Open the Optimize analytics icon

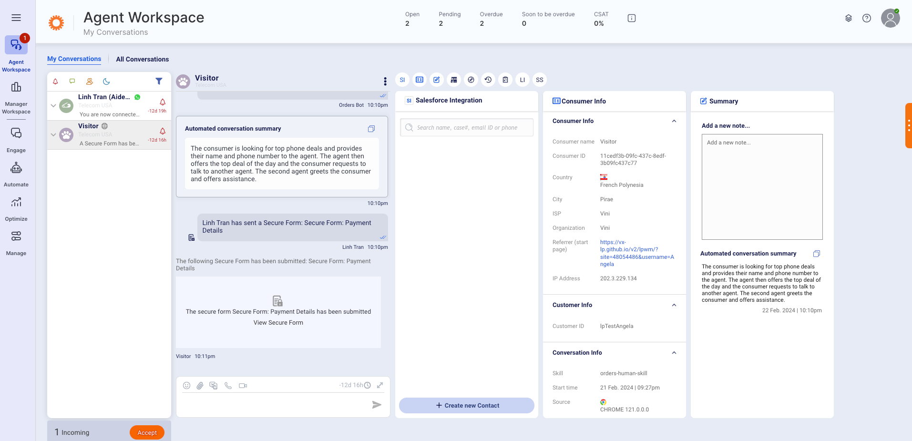(16, 202)
